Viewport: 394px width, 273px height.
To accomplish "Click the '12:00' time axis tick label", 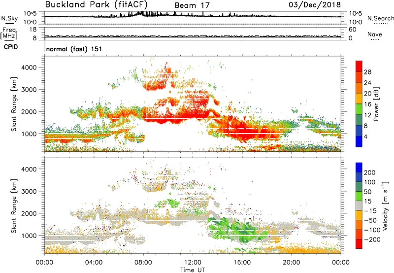I will [x=193, y=263].
